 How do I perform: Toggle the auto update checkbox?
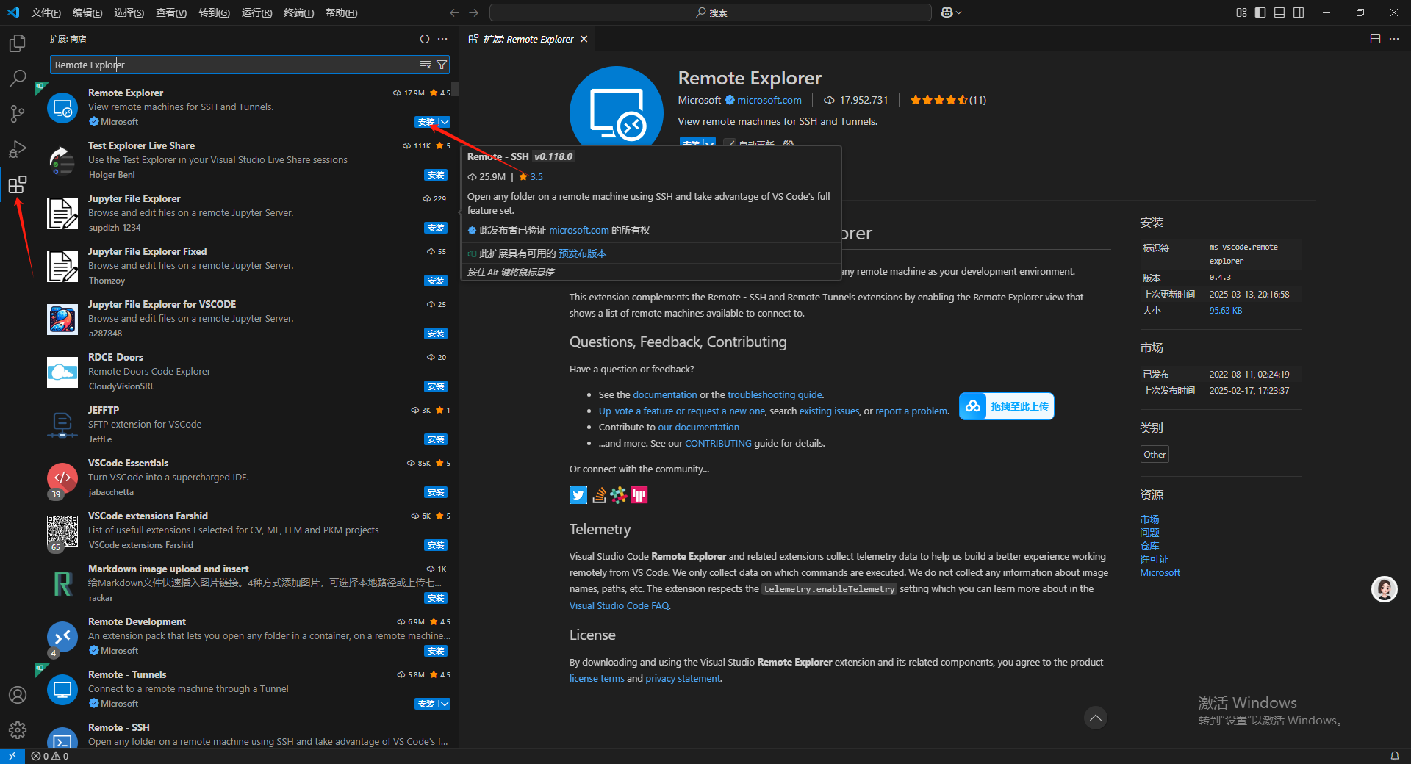point(729,143)
